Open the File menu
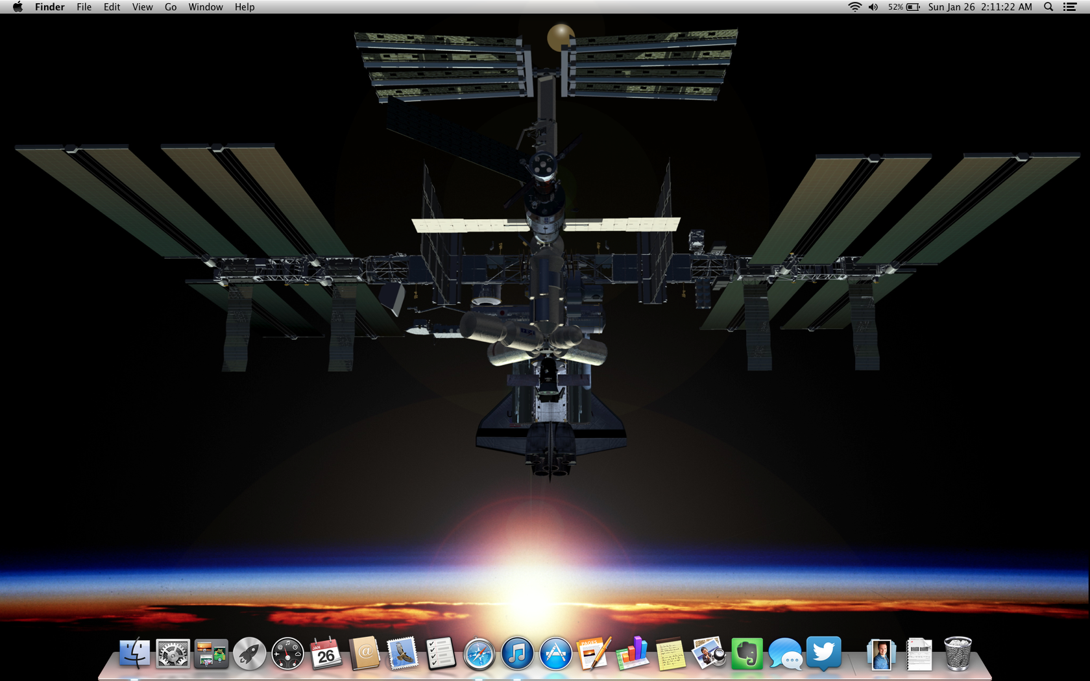 [x=84, y=7]
